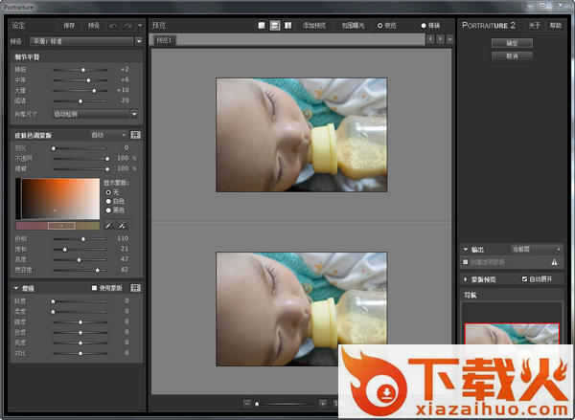Viewport: 575px width, 420px height.
Task: Click the skin tone color gradient picker
Action: [57, 197]
